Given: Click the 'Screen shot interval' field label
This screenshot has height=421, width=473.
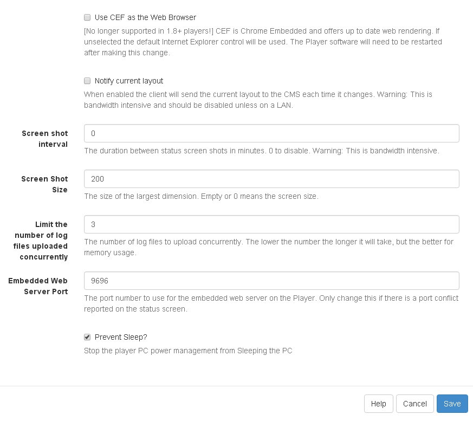Looking at the screenshot, I should click(x=44, y=139).
